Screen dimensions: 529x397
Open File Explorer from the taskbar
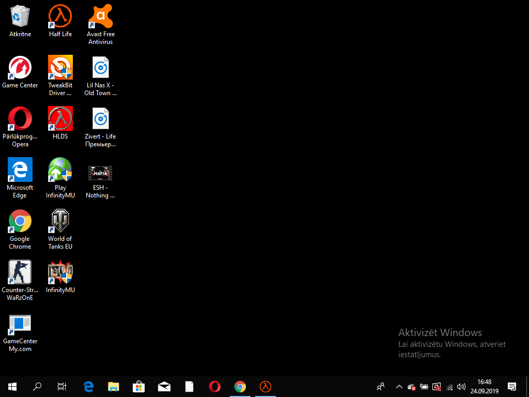click(114, 387)
